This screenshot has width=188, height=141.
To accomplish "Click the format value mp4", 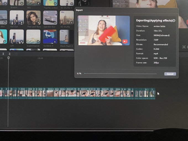I will (x=156, y=54).
